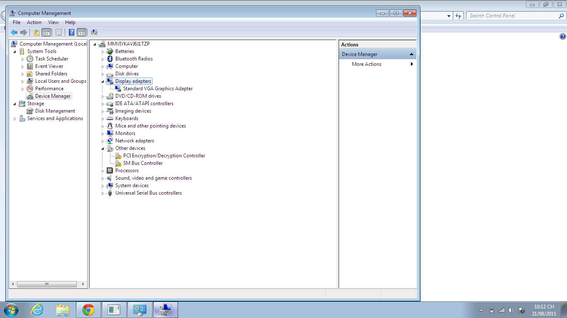567x318 pixels.
Task: Click the Back arrow in toolbar
Action: coord(14,32)
